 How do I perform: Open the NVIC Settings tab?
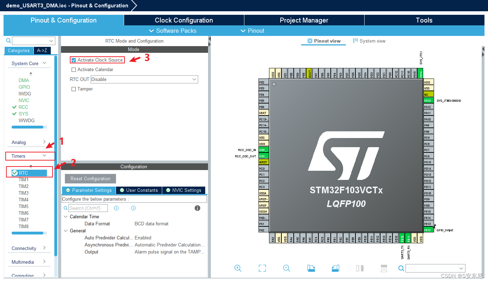184,190
